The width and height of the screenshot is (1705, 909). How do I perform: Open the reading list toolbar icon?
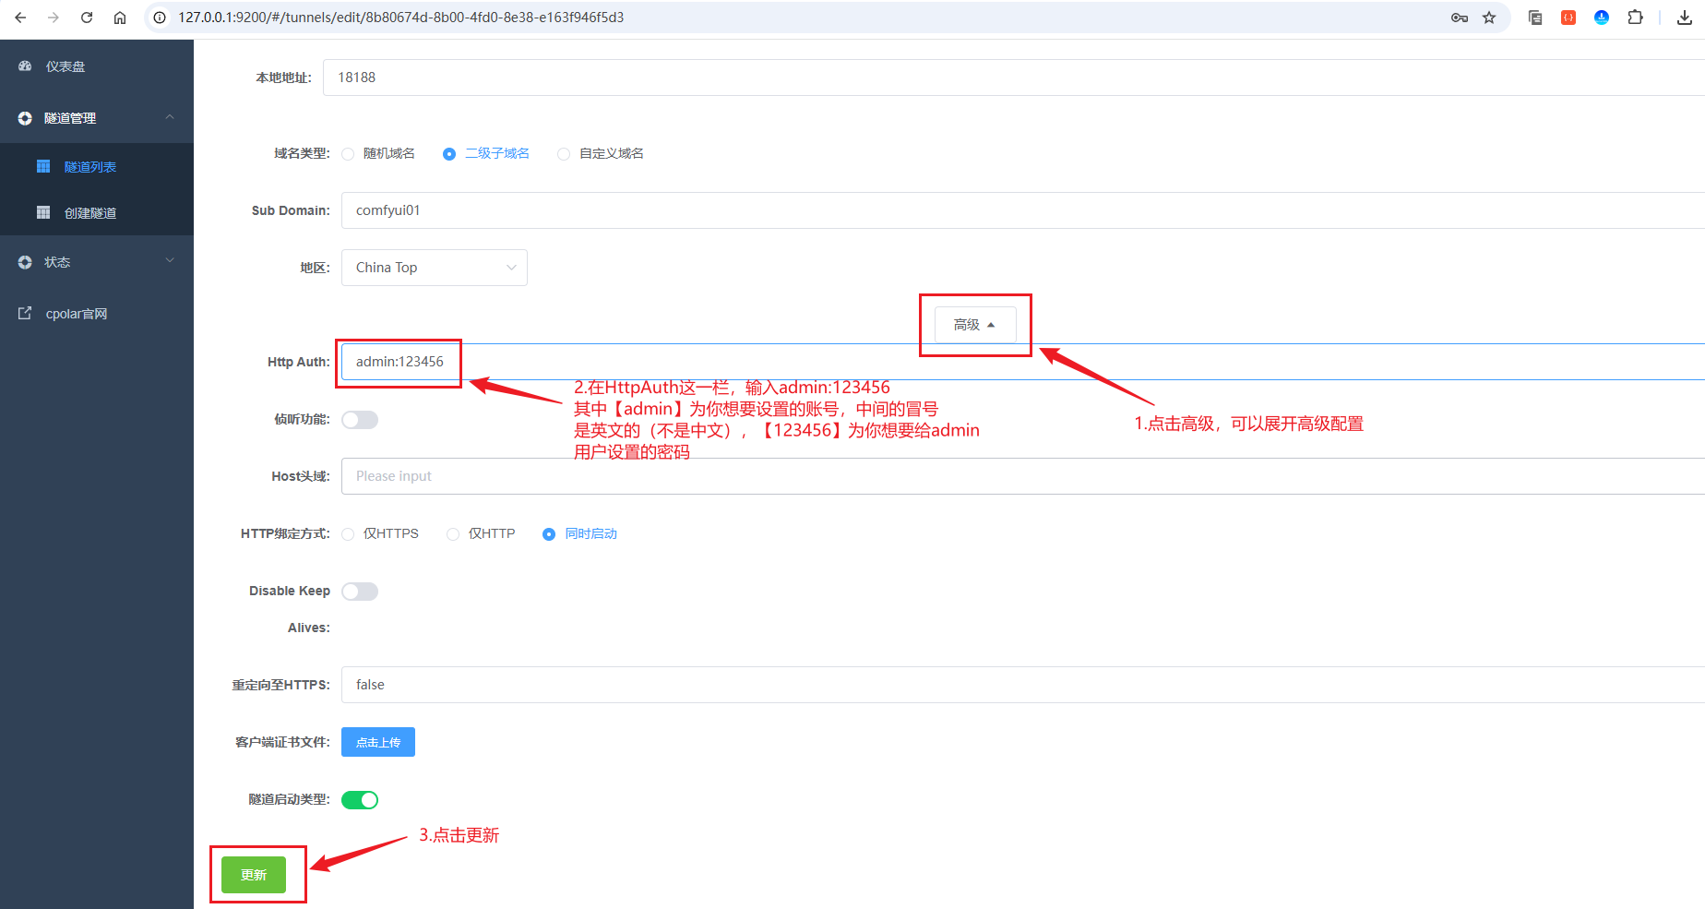[1535, 18]
